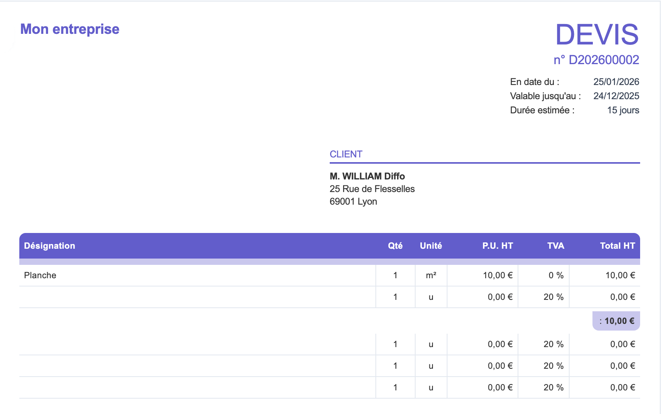Select client name M. WILLIAM Diffo
Screen dimensions: 661x414
[367, 176]
